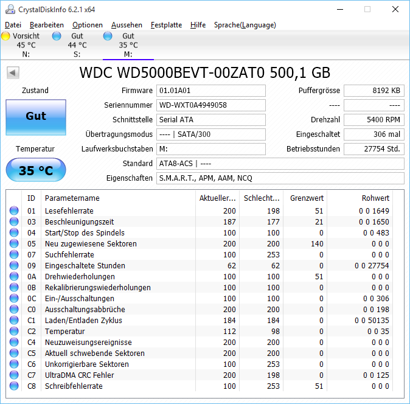Viewport: 410px width, 404px height.
Task: Open the Optionen menu
Action: coord(88,25)
